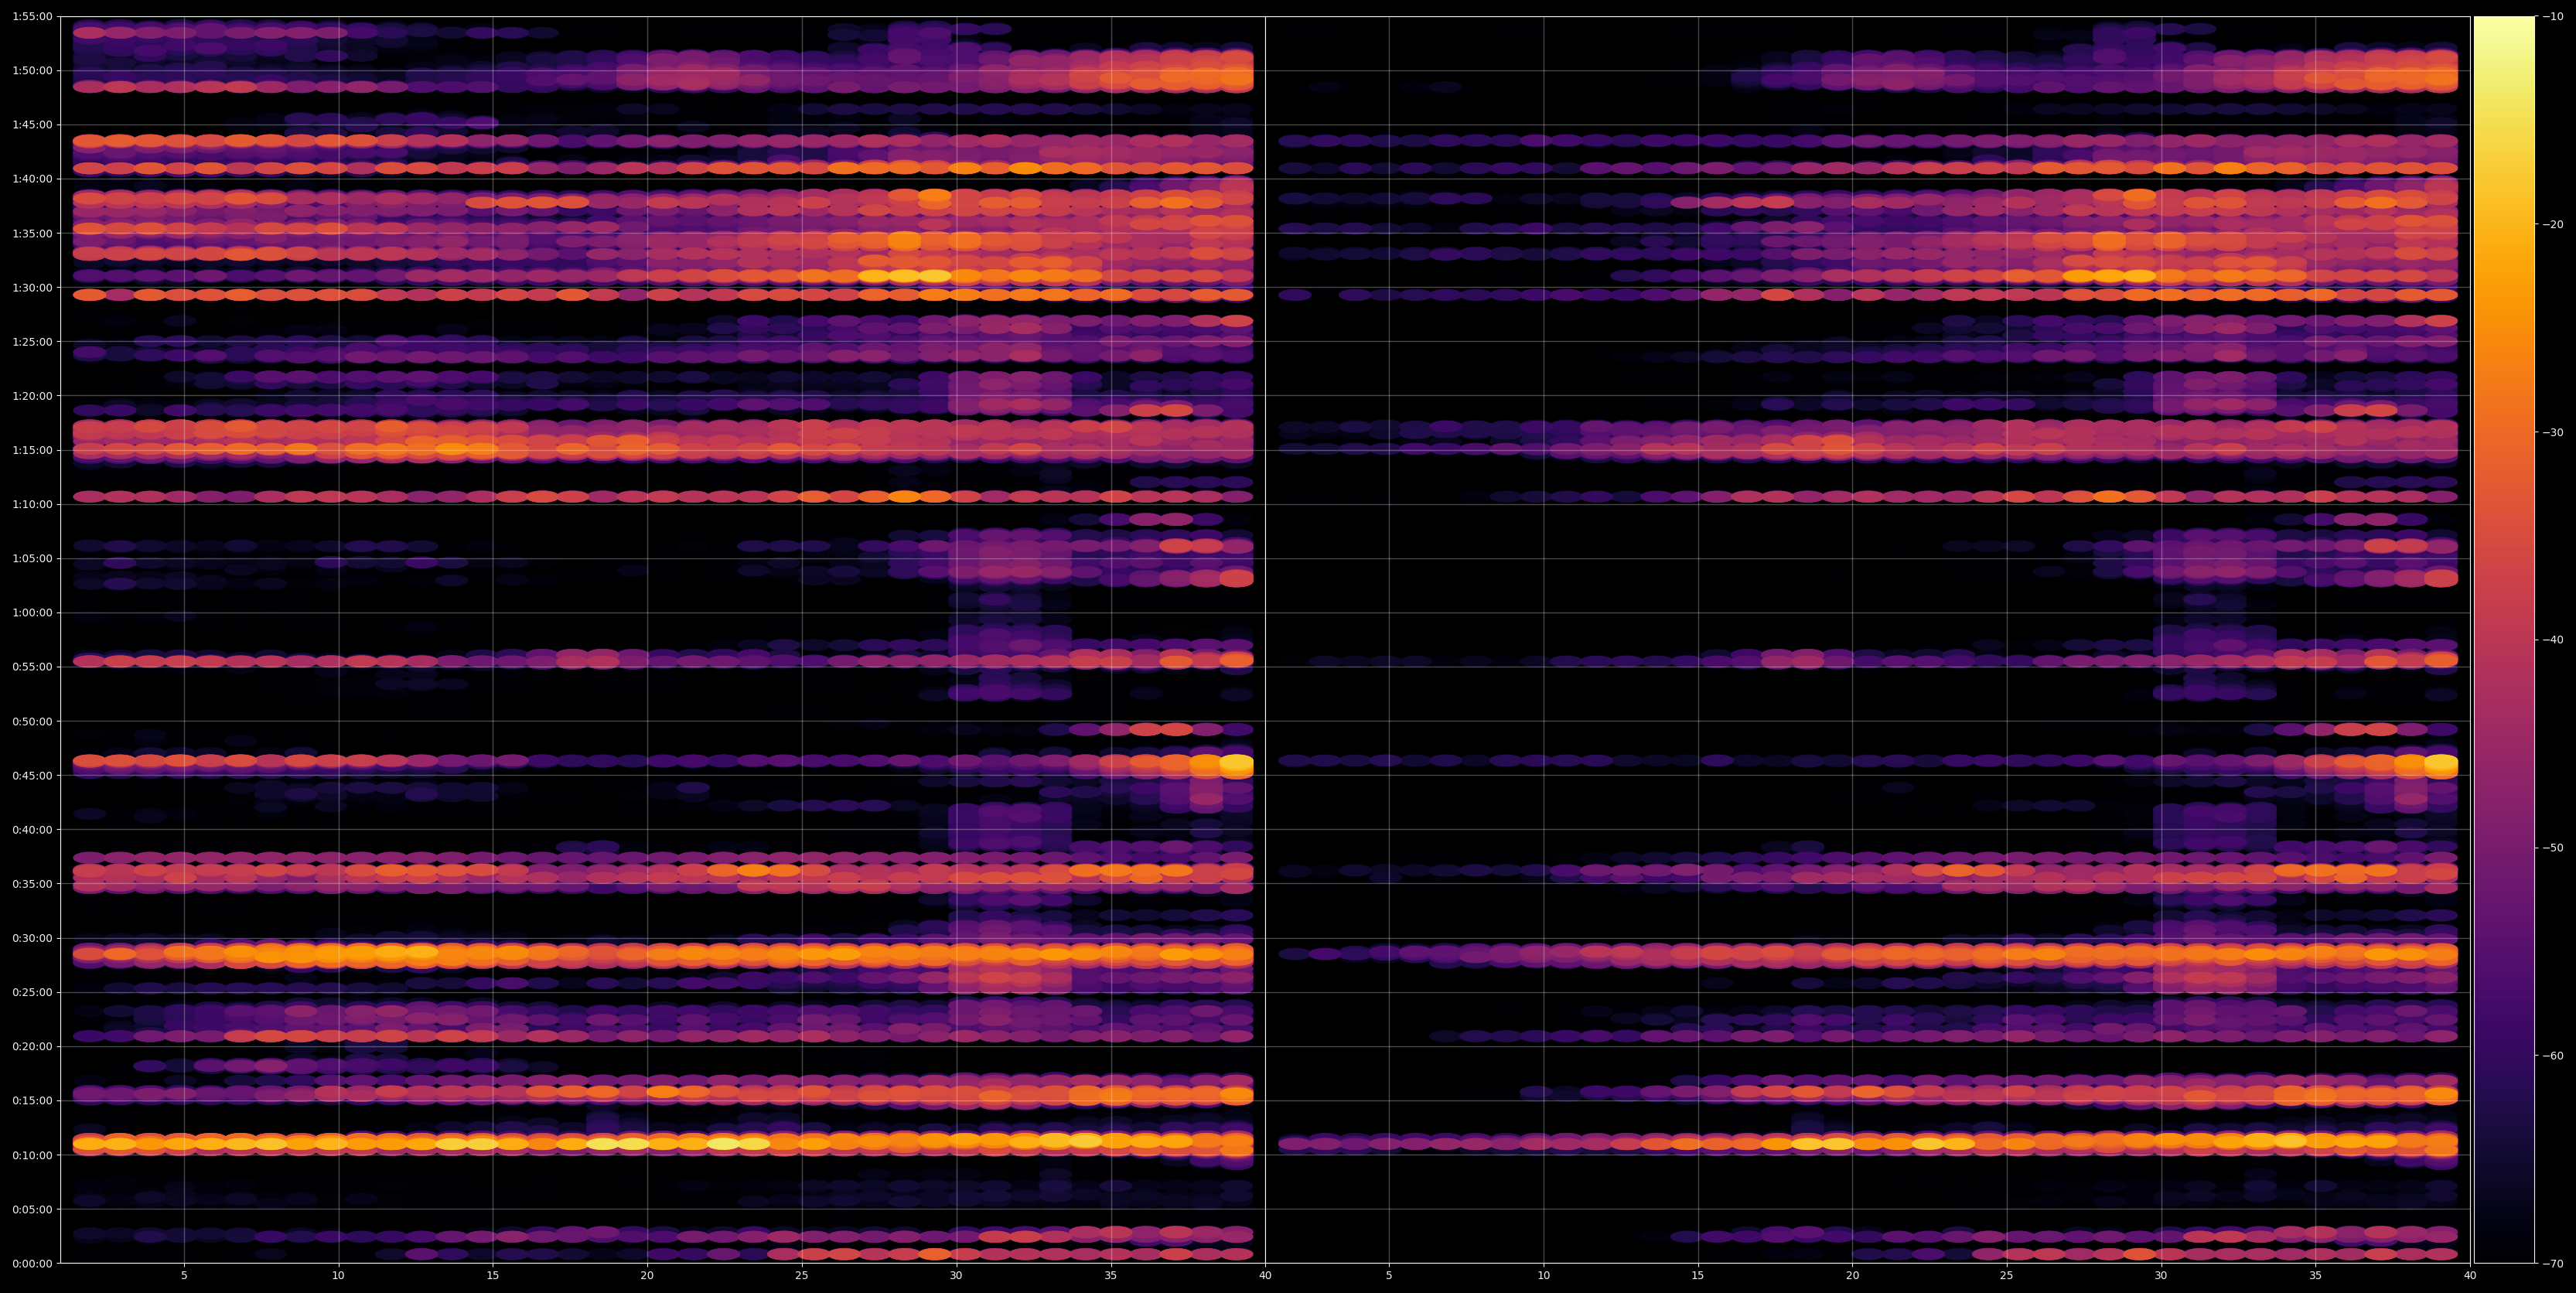This screenshot has height=1293, width=2576.
Task: Click the "35" x-axis tick of the right heatmap
Action: [2316, 1275]
